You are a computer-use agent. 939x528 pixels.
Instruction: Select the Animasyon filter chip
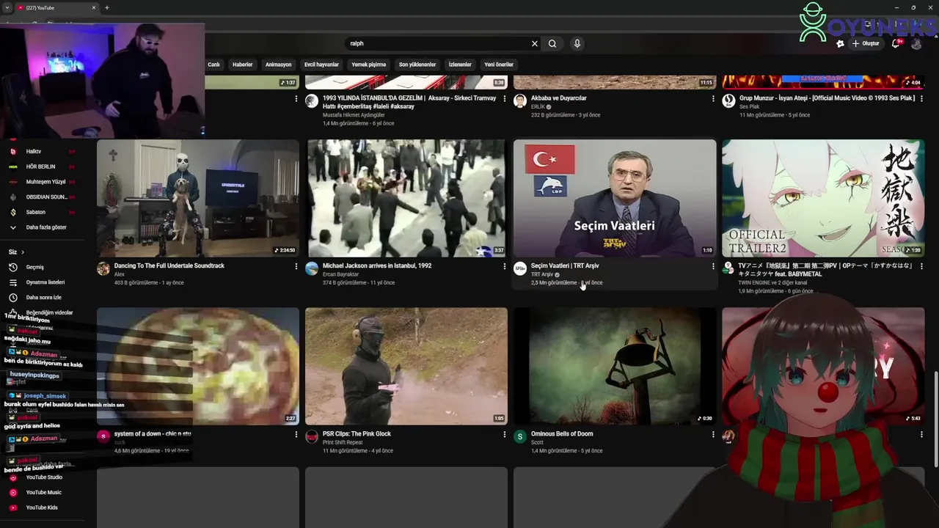[279, 65]
